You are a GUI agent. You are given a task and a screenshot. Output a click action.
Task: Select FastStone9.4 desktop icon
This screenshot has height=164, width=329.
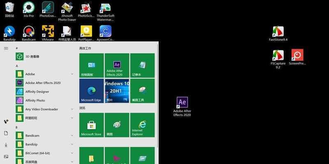click(x=278, y=34)
